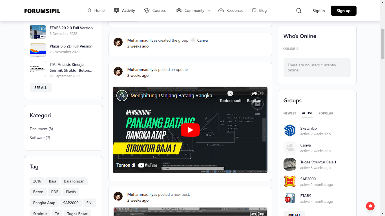385x216 pixels.
Task: Open the SAP2000 group logo
Action: click(x=290, y=182)
